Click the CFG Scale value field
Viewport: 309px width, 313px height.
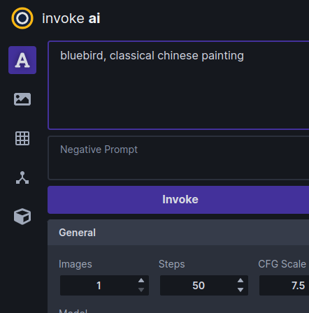point(285,286)
